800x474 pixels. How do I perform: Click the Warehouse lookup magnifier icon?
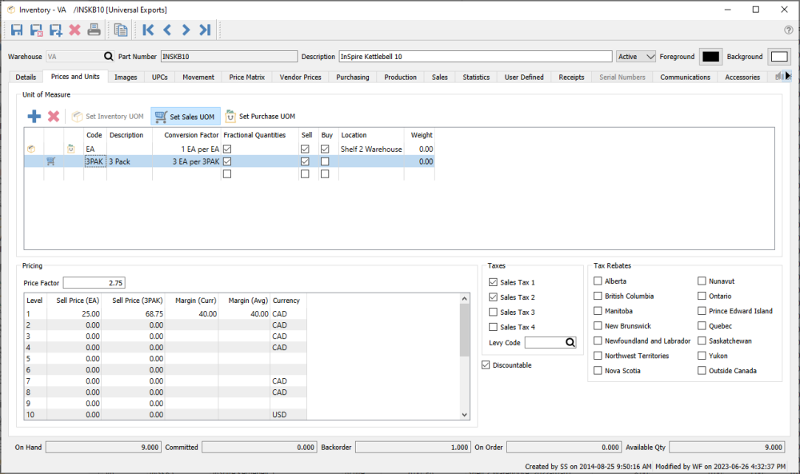(x=108, y=57)
